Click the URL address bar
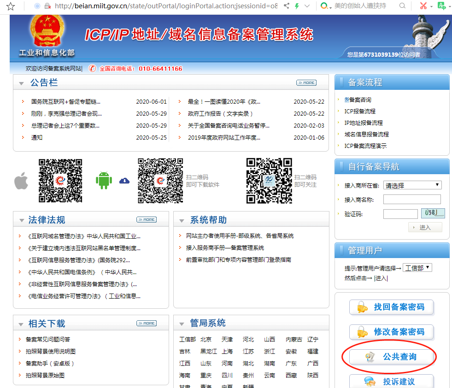This screenshot has width=452, height=388. (x=166, y=6)
